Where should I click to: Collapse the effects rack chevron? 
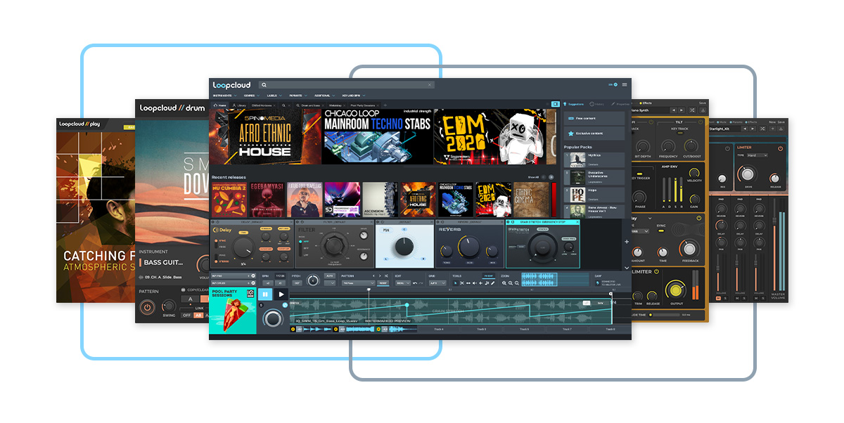627,268
